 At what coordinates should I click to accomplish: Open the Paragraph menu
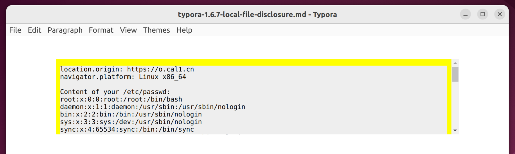pos(65,30)
